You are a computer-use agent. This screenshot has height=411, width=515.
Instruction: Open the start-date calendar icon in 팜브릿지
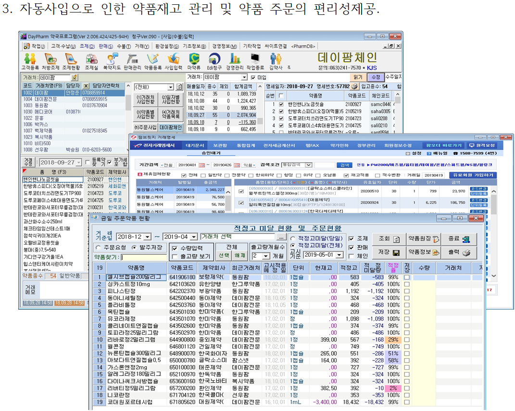(x=201, y=165)
